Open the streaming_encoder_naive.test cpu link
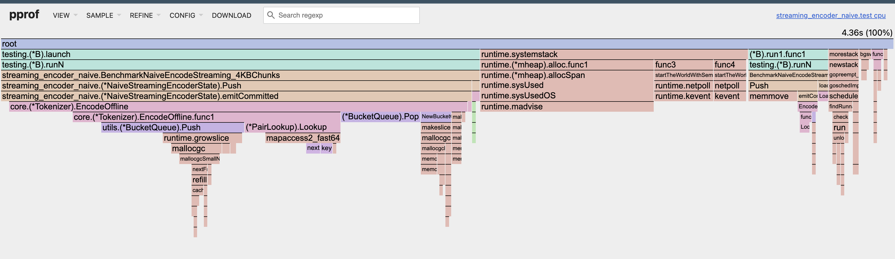Viewport: 895px width, 259px height. tap(831, 15)
